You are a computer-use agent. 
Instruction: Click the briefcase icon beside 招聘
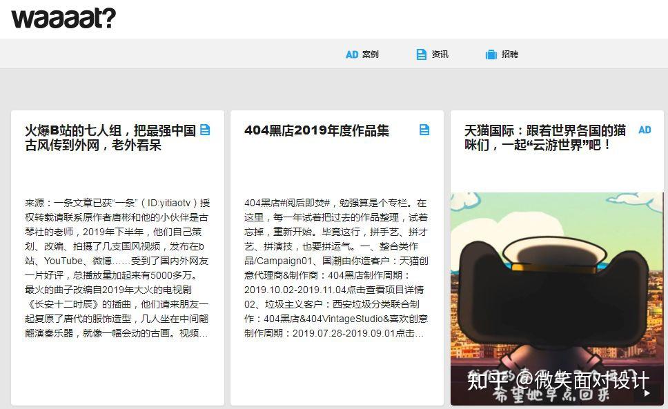(491, 54)
